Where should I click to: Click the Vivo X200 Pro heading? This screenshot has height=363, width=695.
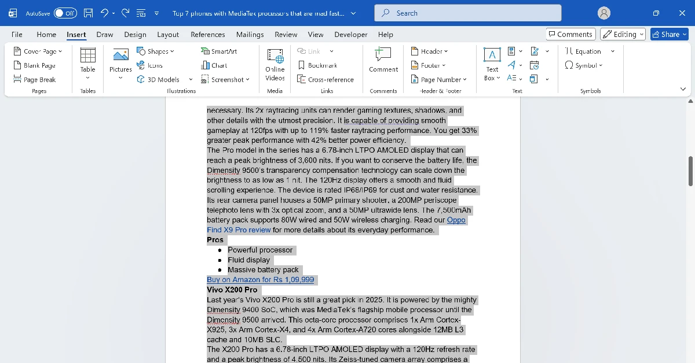232,290
